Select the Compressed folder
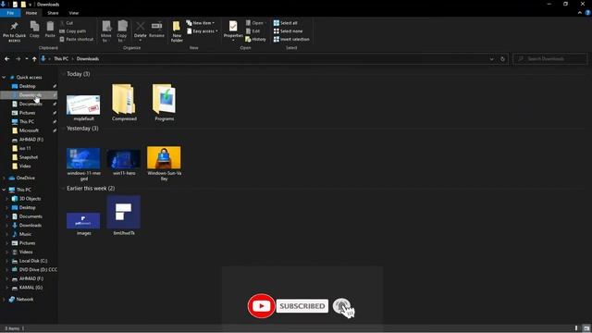 point(124,103)
